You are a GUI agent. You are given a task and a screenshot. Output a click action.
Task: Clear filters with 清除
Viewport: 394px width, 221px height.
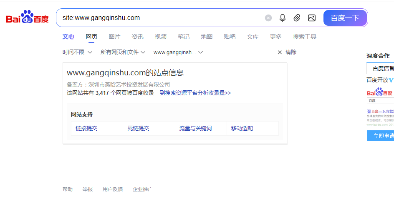point(287,52)
